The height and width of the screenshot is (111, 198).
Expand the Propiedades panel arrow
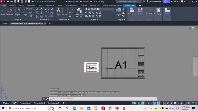131,20
